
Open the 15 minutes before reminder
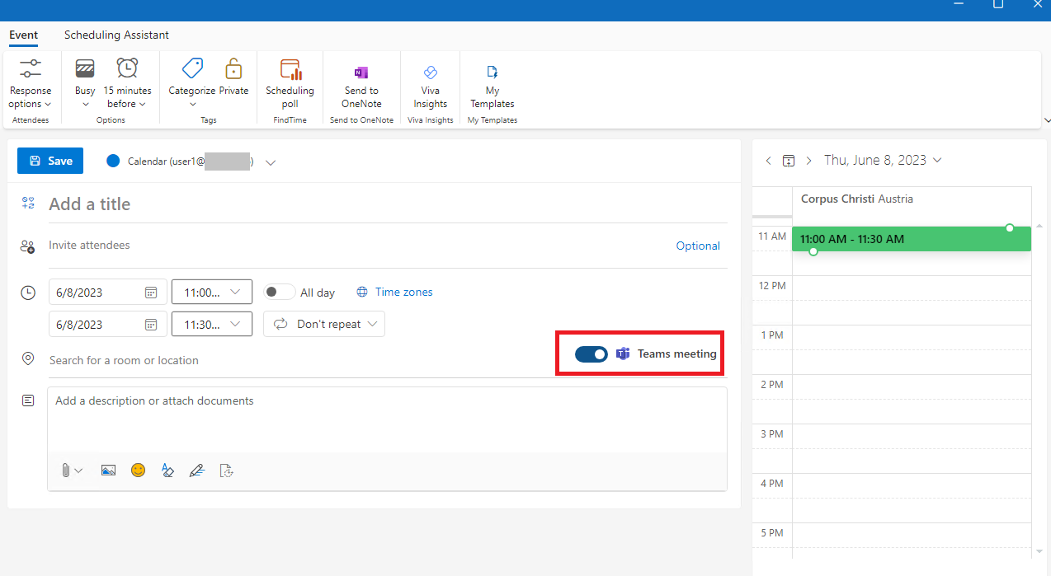click(x=127, y=84)
